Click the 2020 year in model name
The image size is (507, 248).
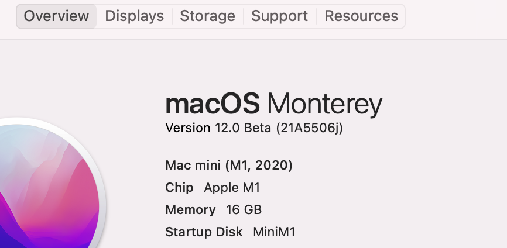(273, 165)
